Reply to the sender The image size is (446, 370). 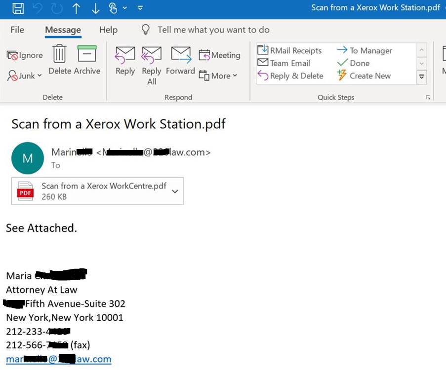click(x=125, y=61)
